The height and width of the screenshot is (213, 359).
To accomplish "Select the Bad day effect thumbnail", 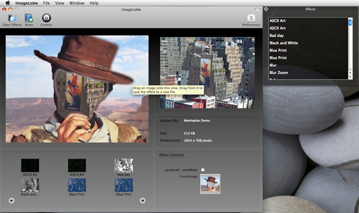I will (x=124, y=165).
